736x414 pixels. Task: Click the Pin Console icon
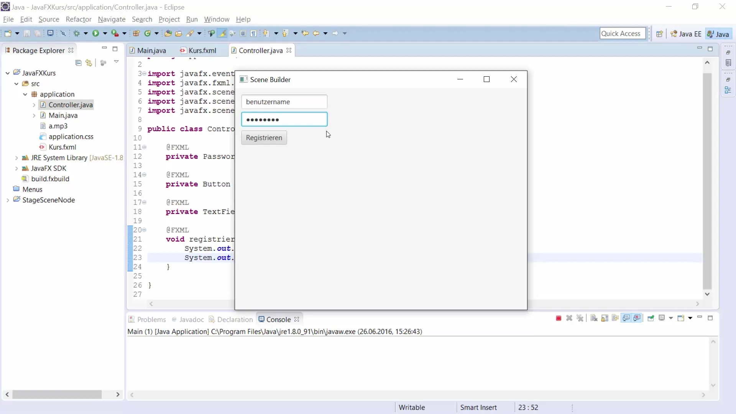tap(651, 318)
